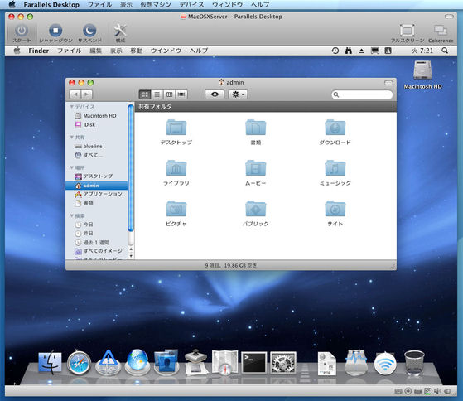Click the Finder search field

pos(362,94)
